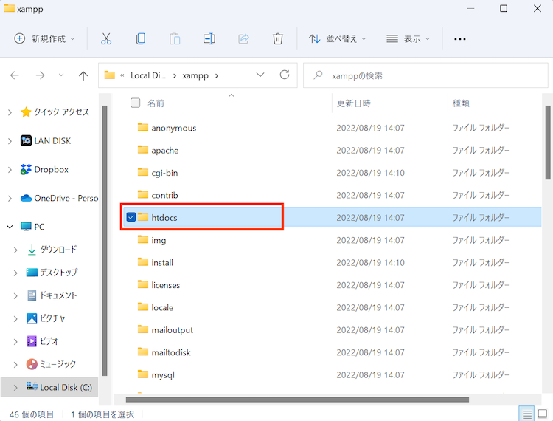
Task: Click the Share icon in toolbar
Action: pos(243,38)
